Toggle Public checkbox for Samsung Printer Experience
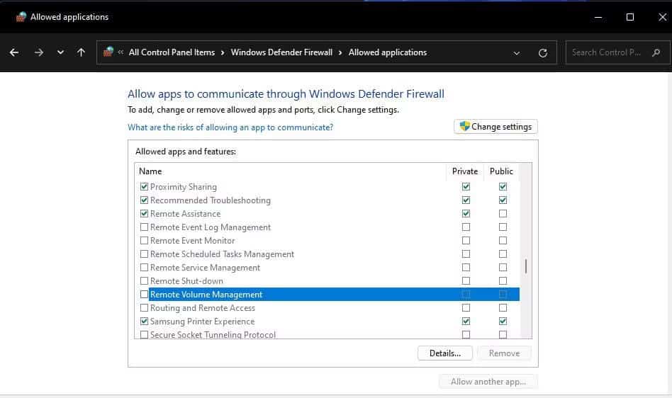The image size is (672, 398). click(503, 321)
